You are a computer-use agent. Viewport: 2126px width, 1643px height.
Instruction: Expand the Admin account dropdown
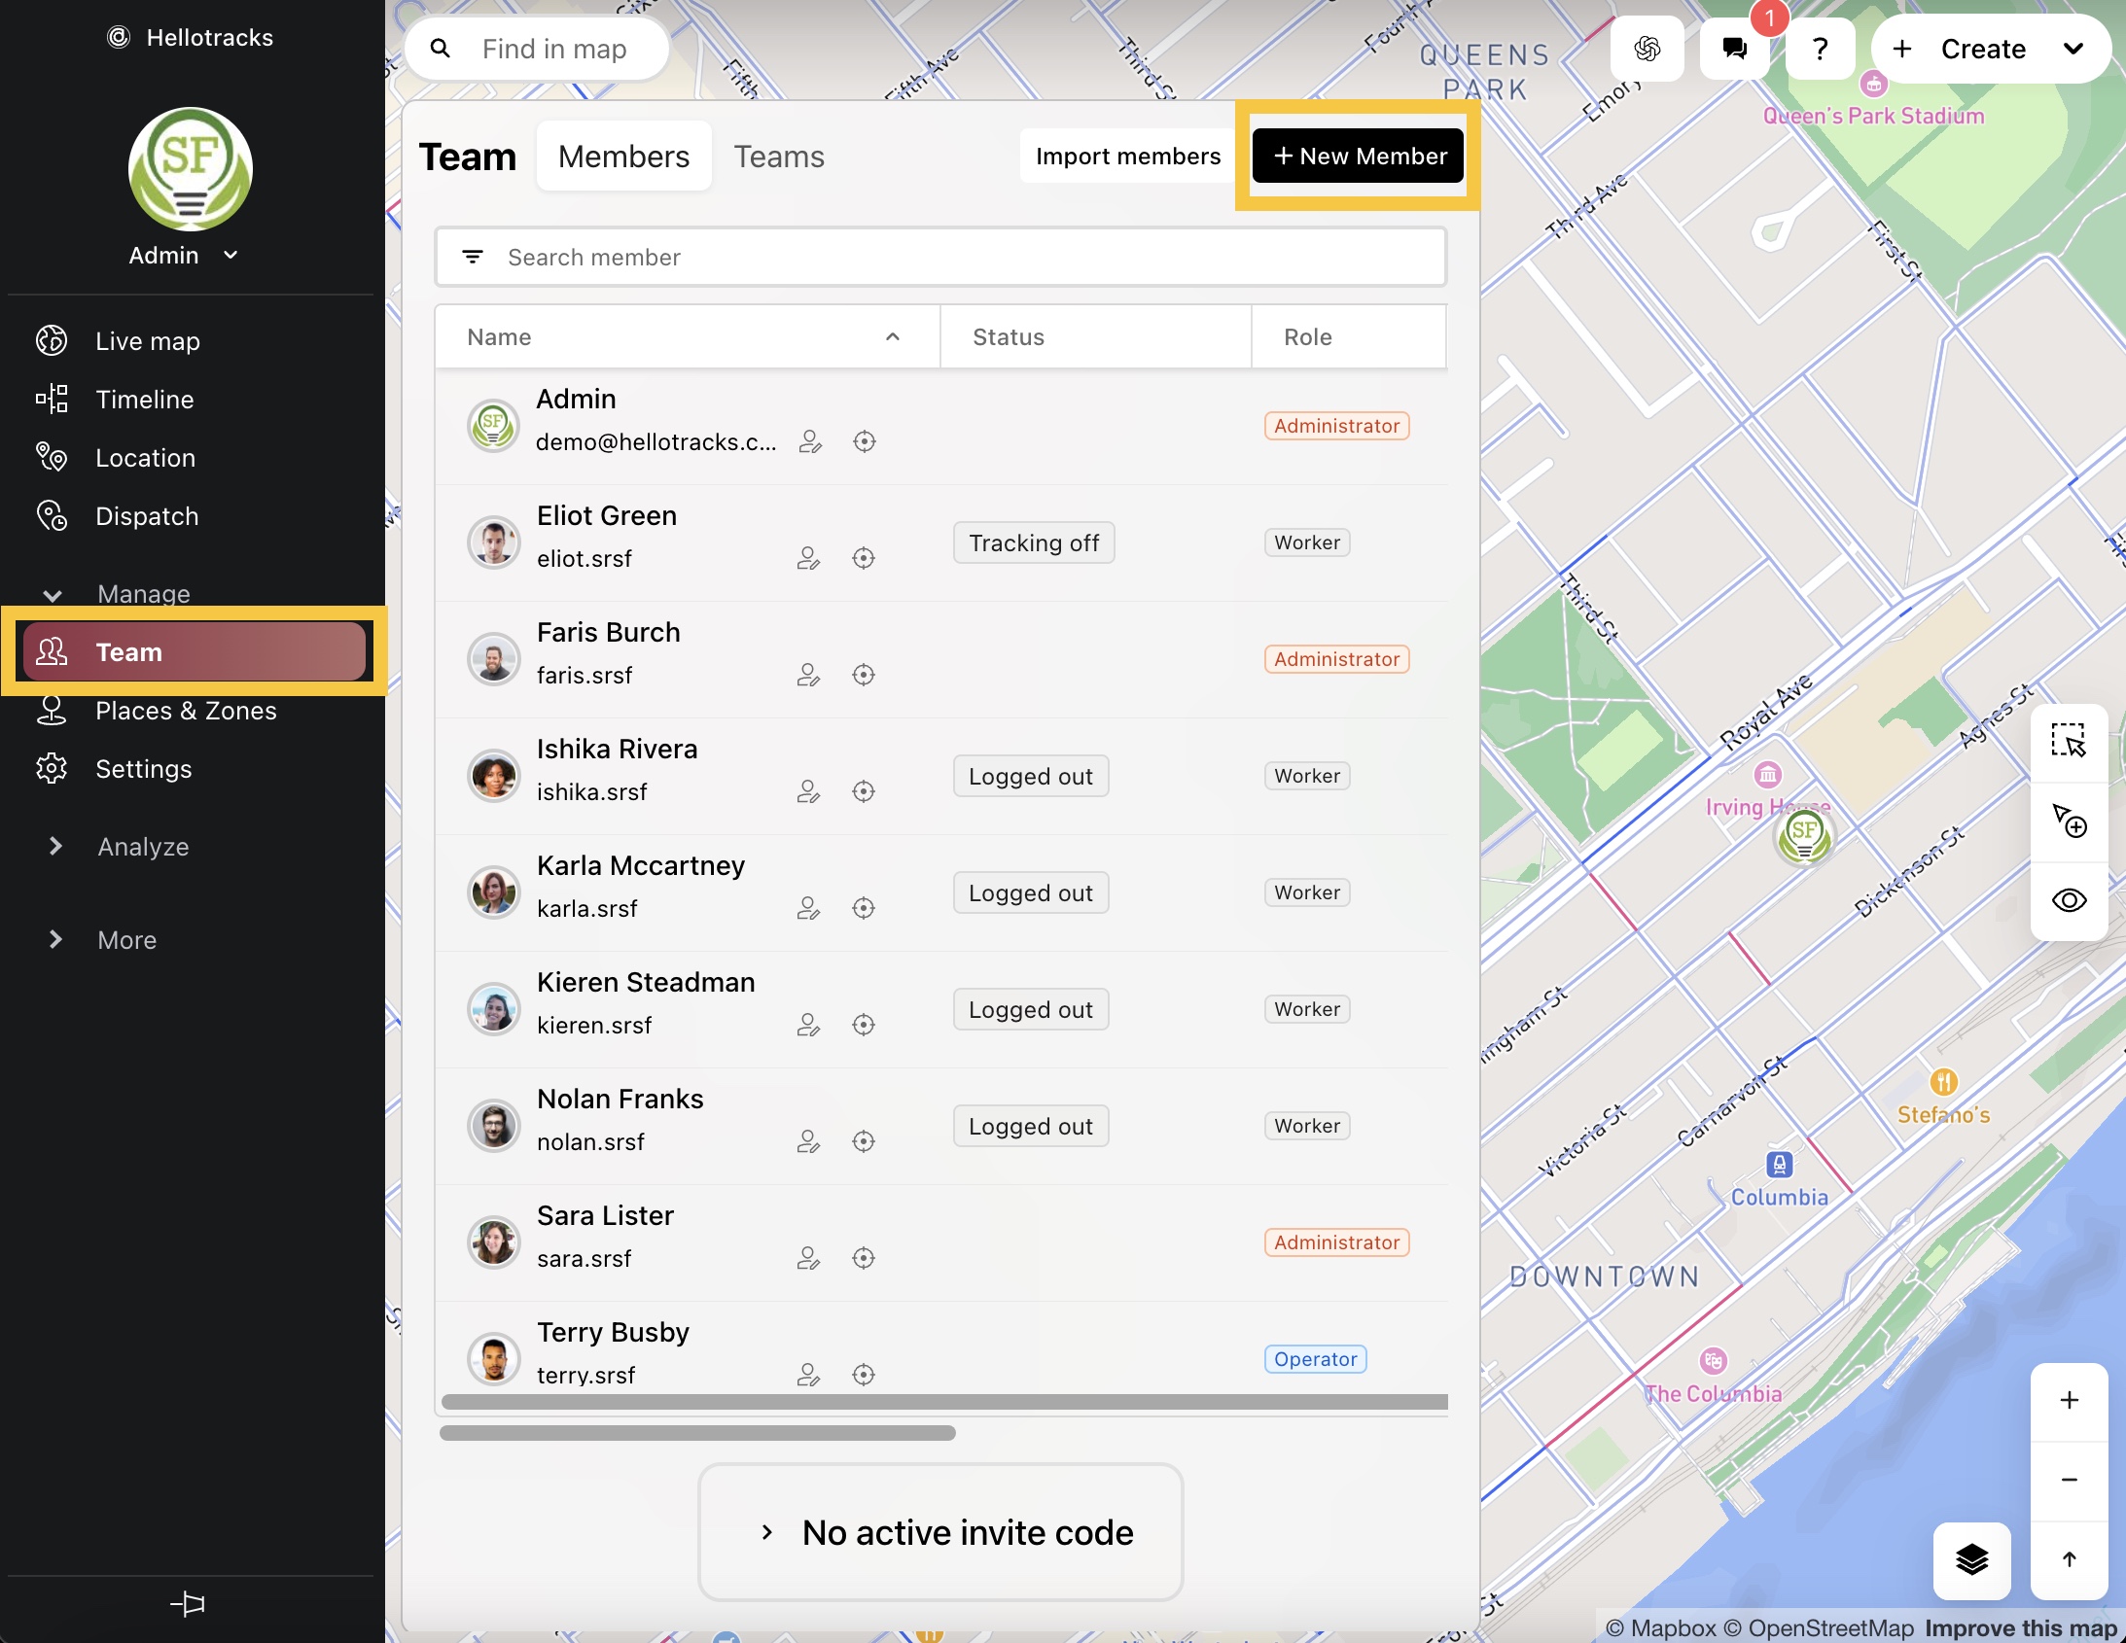[x=230, y=255]
